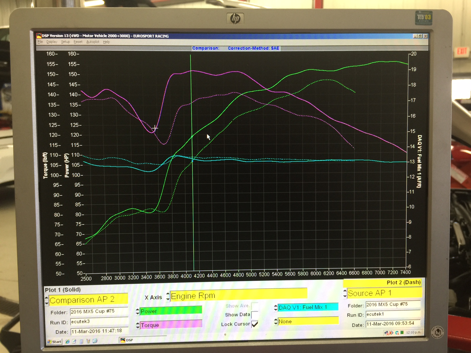Click Plot 2 Folder field 2016 MX5 Cup #75
The image size is (471, 353).
point(393,304)
